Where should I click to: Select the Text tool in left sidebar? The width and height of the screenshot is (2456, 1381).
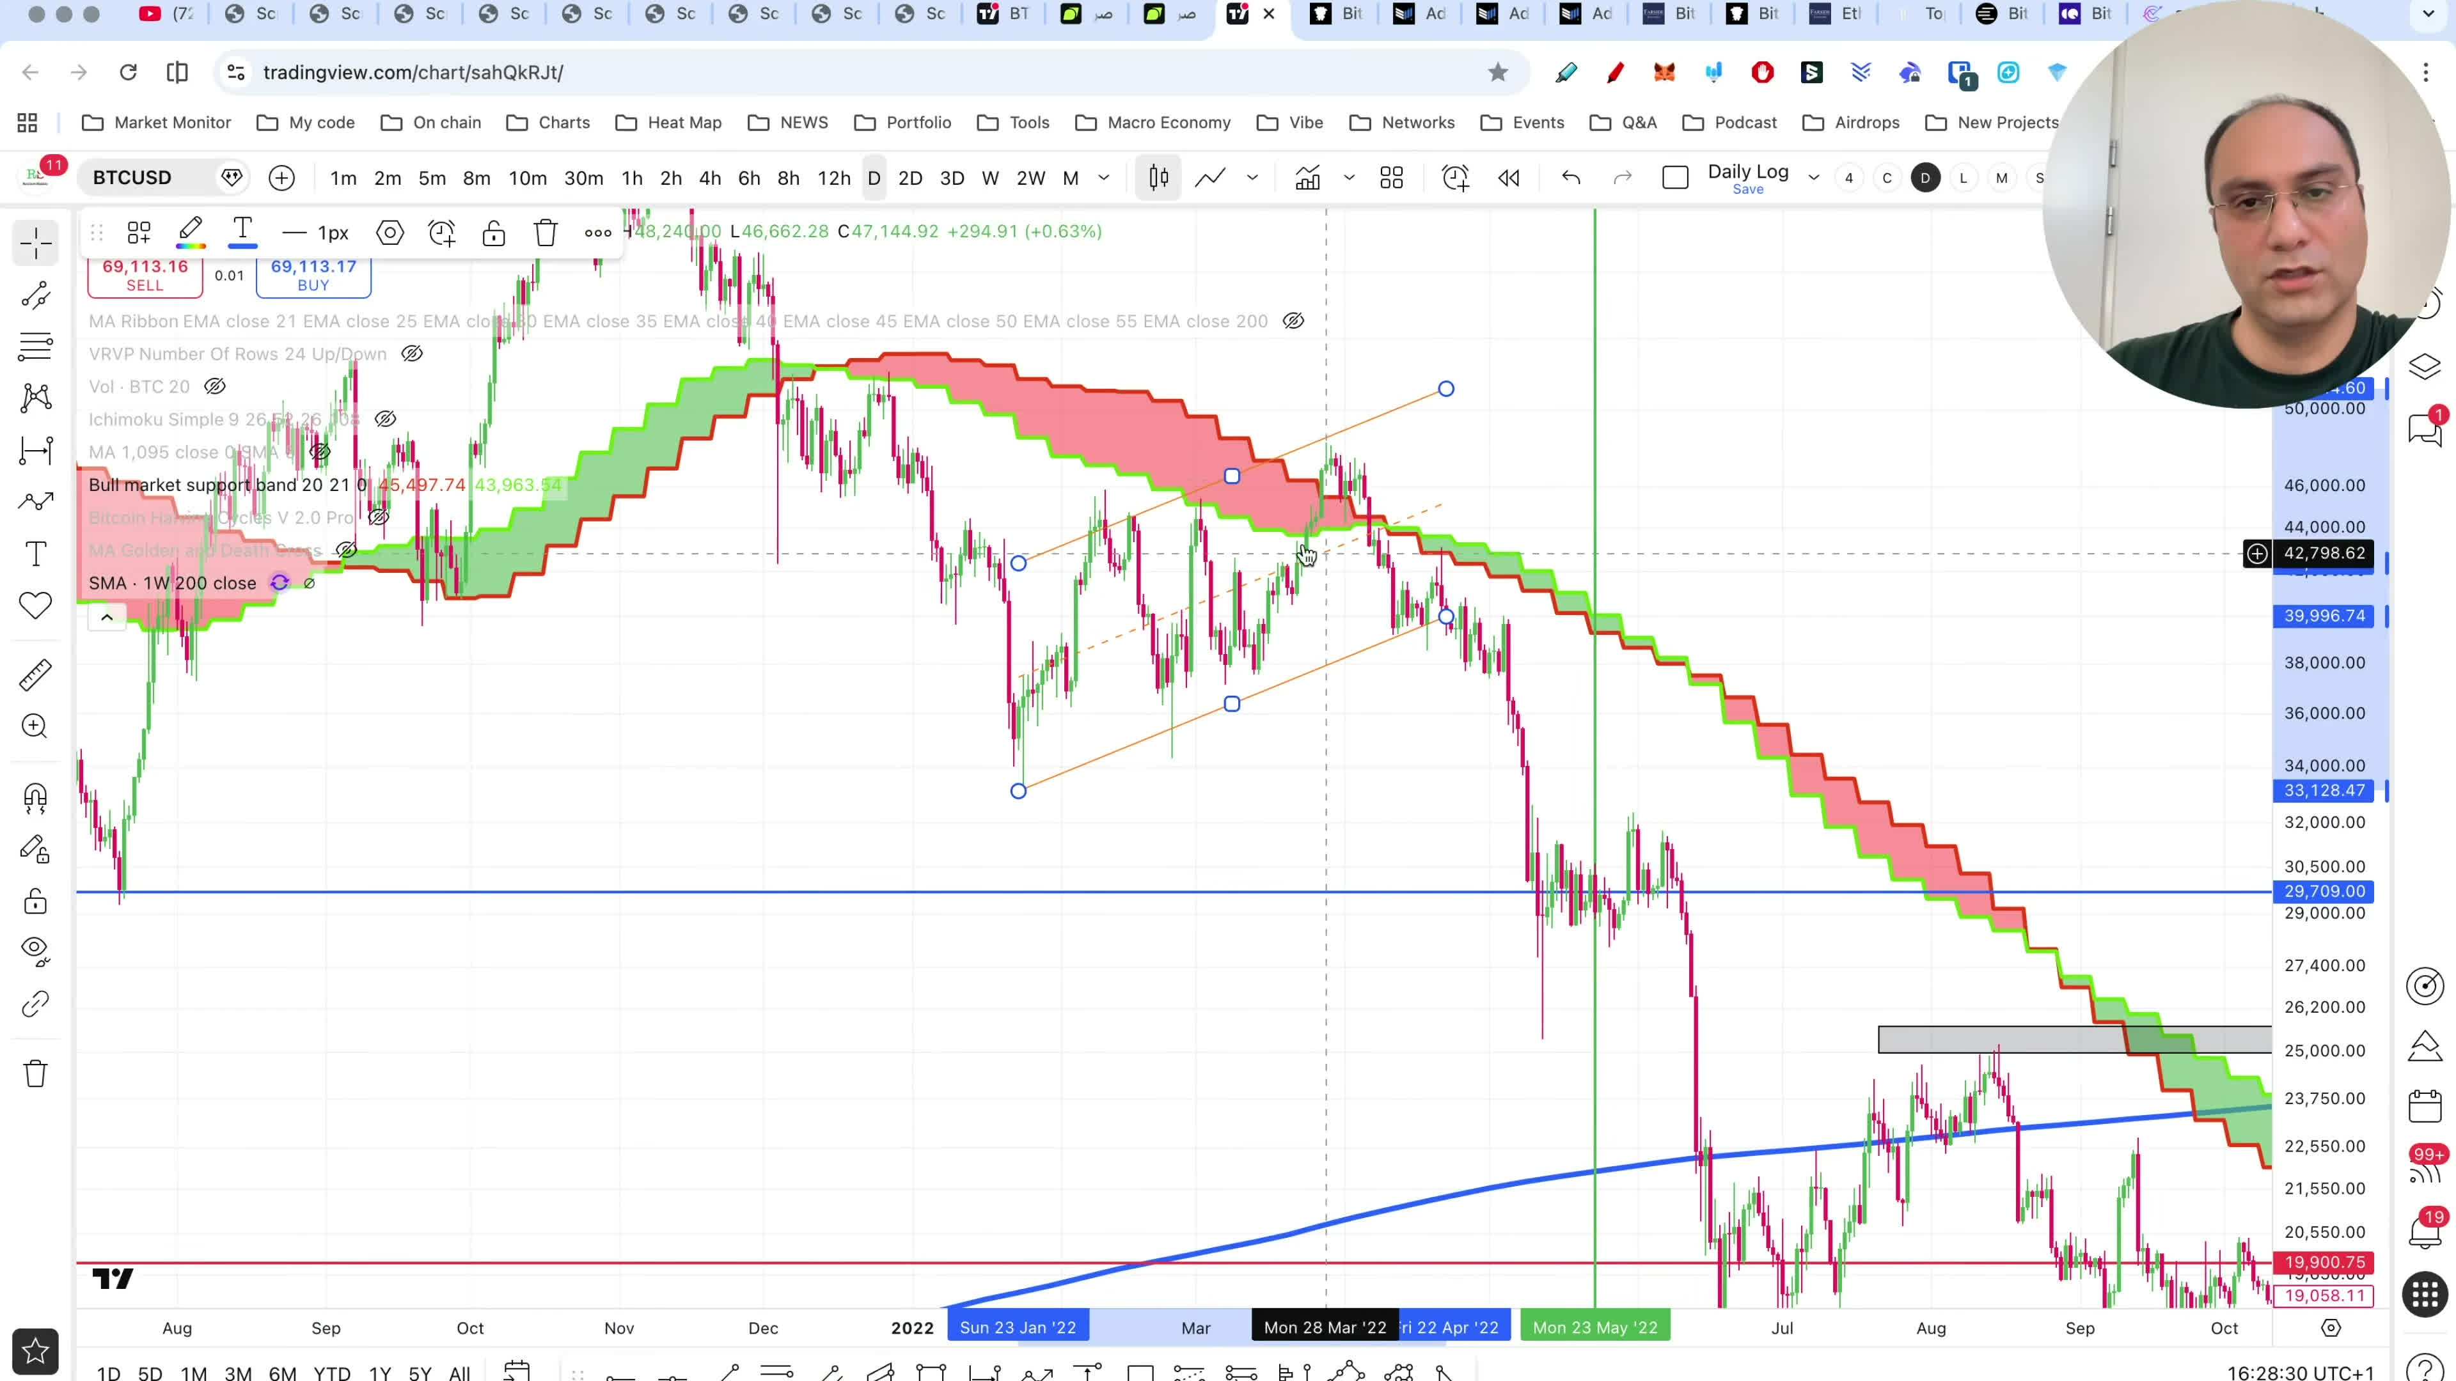[36, 554]
